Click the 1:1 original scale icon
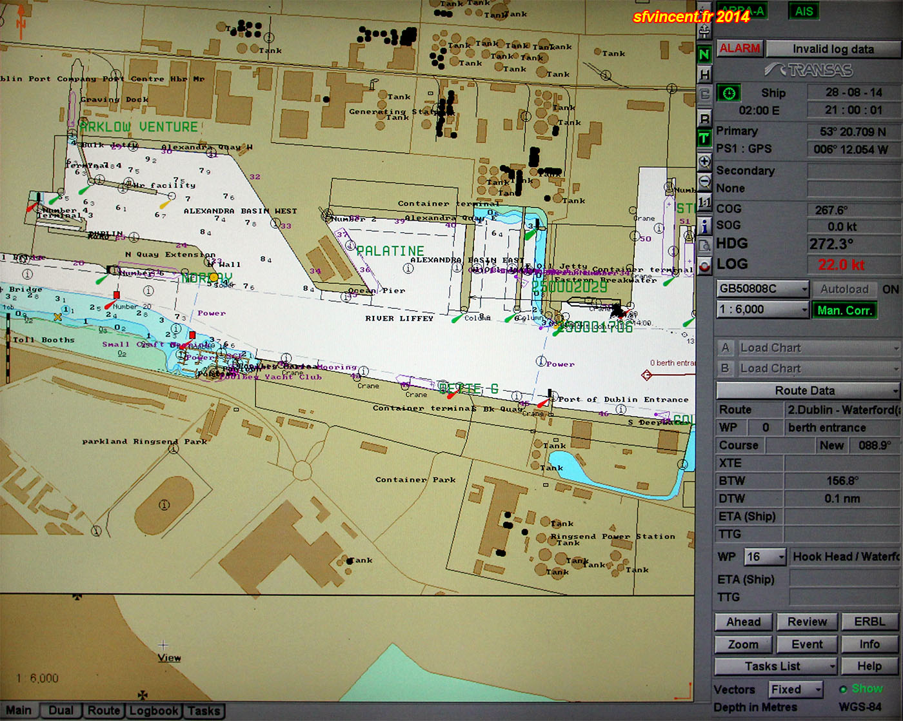This screenshot has height=721, width=903. coord(704,202)
